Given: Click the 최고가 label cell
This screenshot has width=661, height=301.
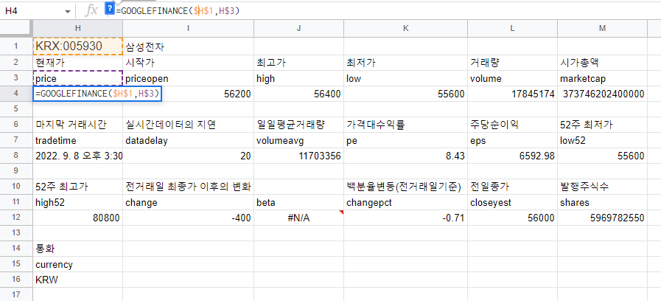Looking at the screenshot, I should tap(299, 63).
